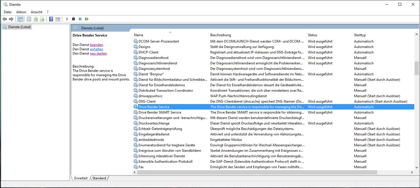Click the 'anhalten' link to pause service
The image size is (420, 188).
point(97,49)
